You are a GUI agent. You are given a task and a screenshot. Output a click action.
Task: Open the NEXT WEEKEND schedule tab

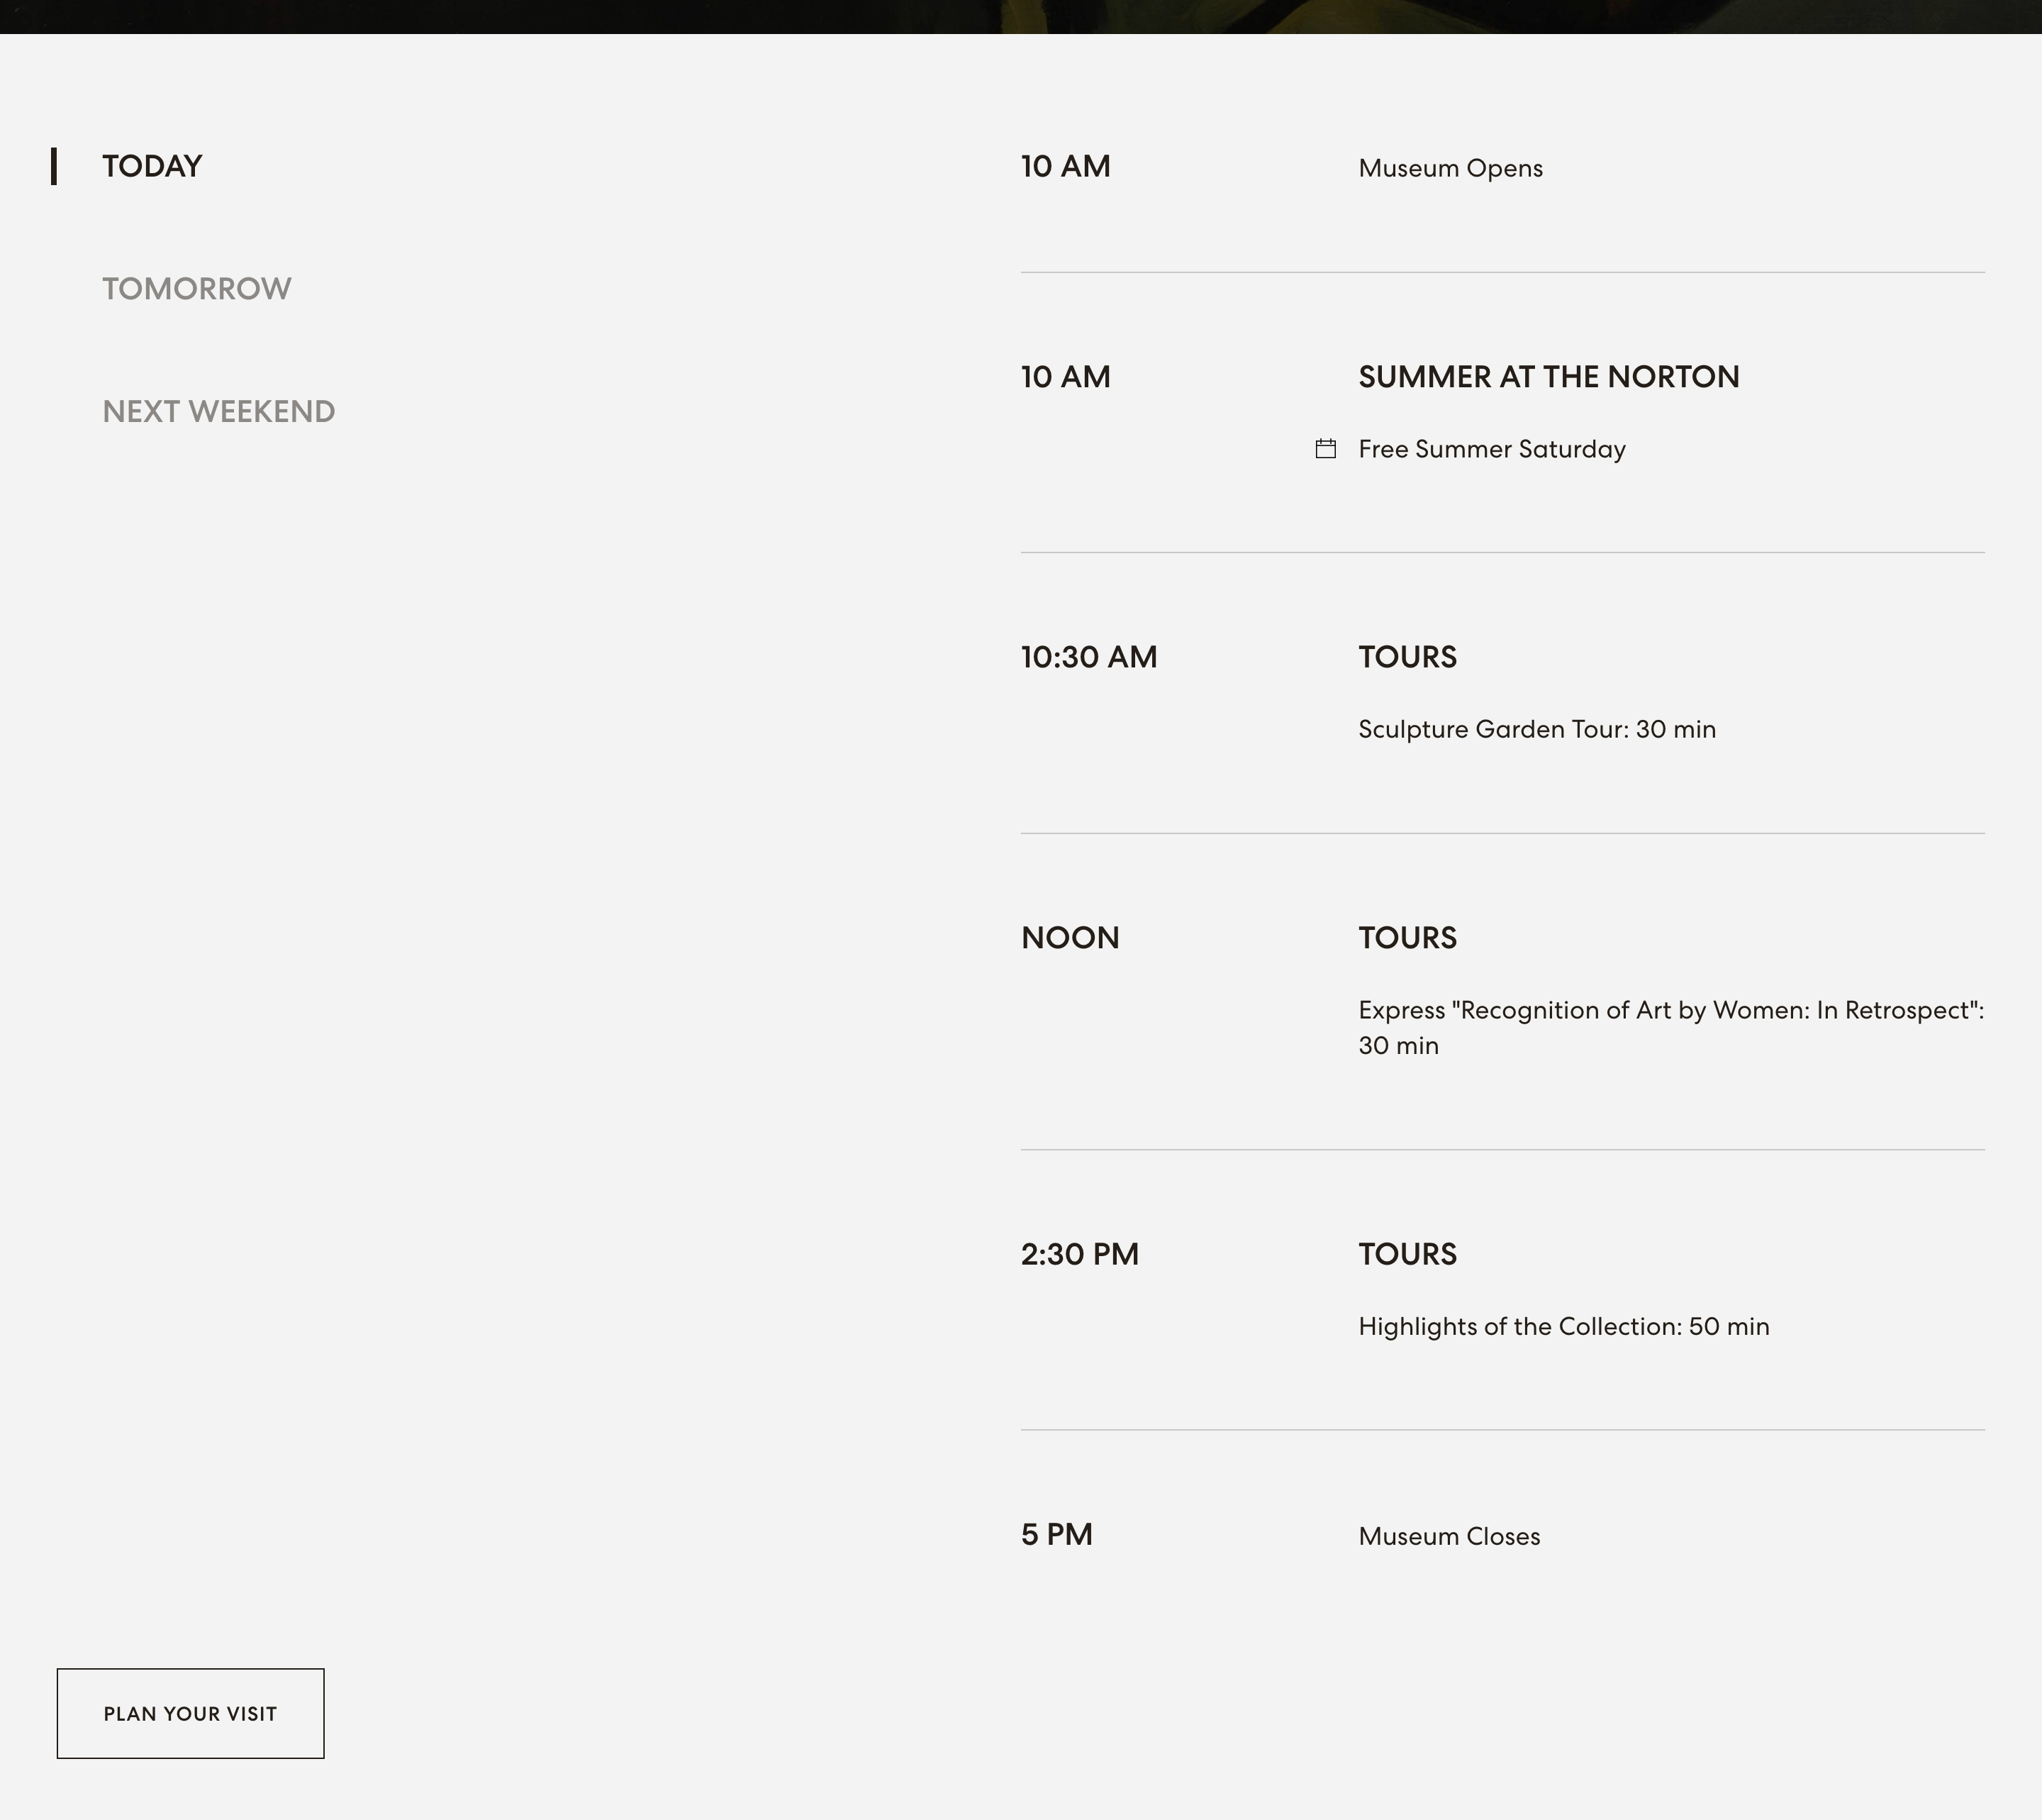click(219, 412)
